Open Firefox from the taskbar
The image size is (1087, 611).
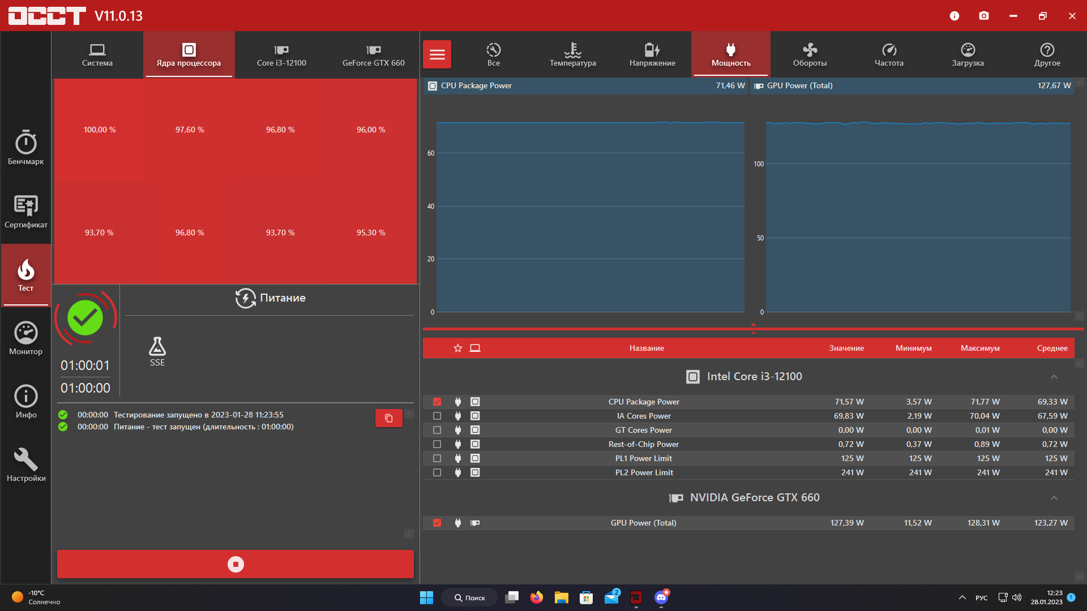536,597
